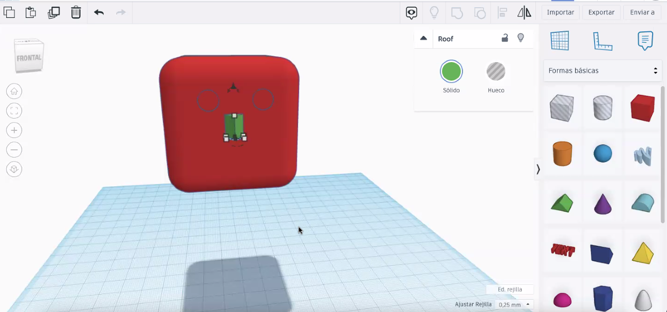
Task: Collapse shapes panel with chevron
Action: [x=538, y=169]
